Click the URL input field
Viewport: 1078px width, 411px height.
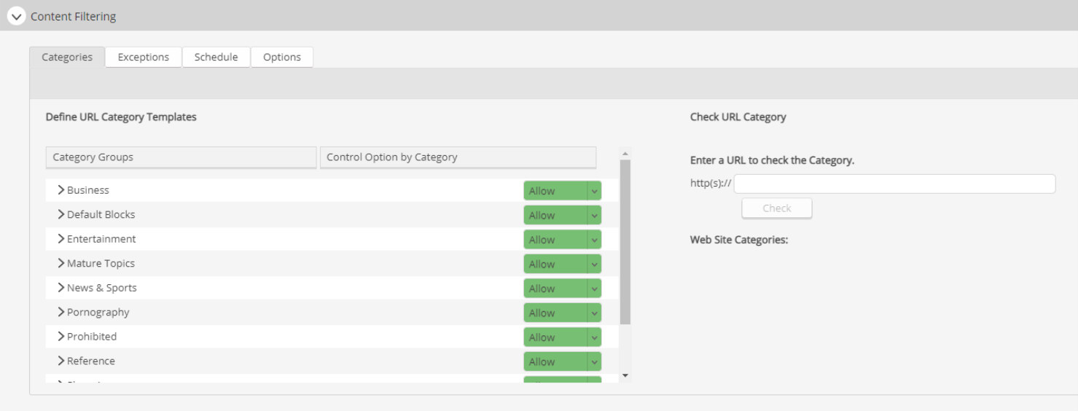(x=894, y=184)
